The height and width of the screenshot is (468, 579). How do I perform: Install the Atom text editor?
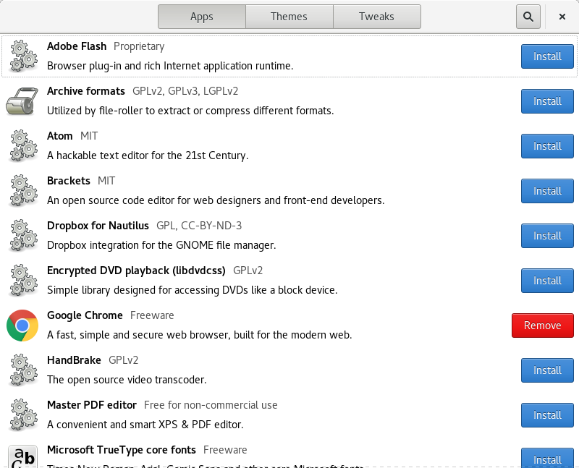point(547,146)
